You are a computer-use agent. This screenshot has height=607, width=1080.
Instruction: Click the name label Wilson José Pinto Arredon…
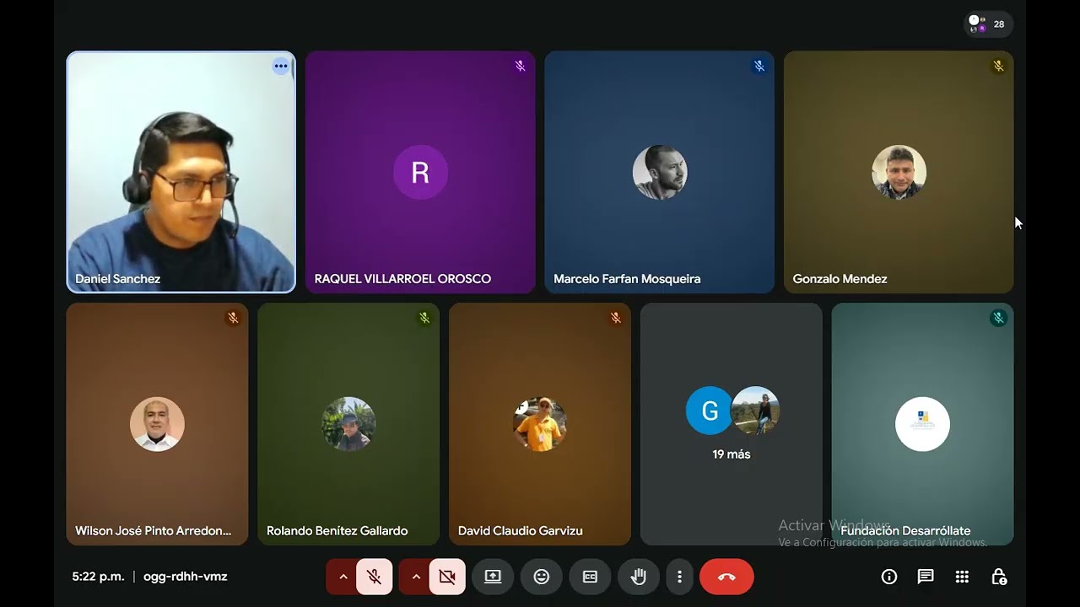click(154, 531)
